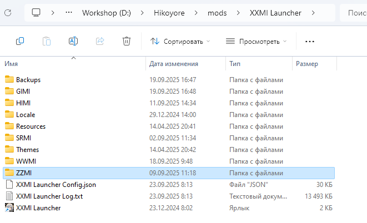The width and height of the screenshot is (367, 223).
Task: Select the XXMI Launcher Config.json file icon
Action: pos(9,184)
